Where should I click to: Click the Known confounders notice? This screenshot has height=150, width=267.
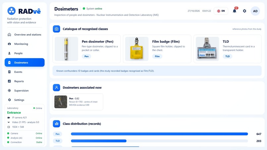(x=157, y=71)
